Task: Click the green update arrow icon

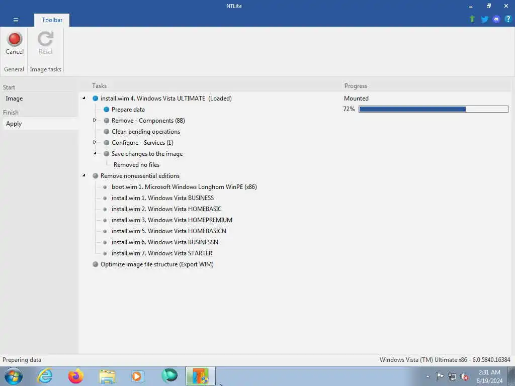Action: [472, 20]
